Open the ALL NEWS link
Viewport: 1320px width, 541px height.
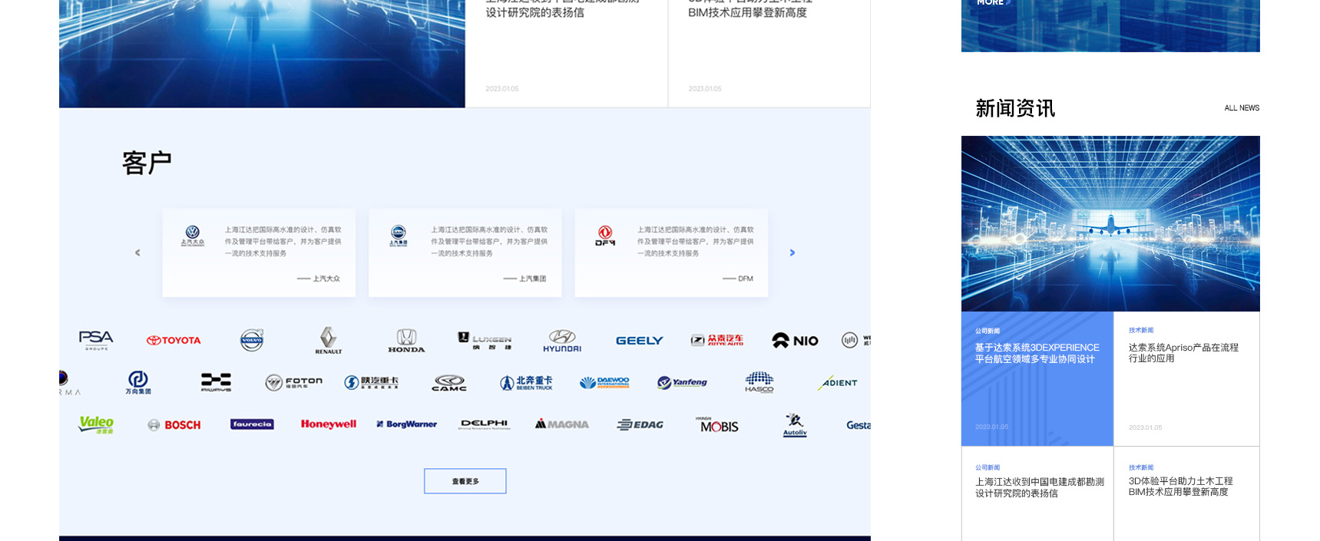1242,108
